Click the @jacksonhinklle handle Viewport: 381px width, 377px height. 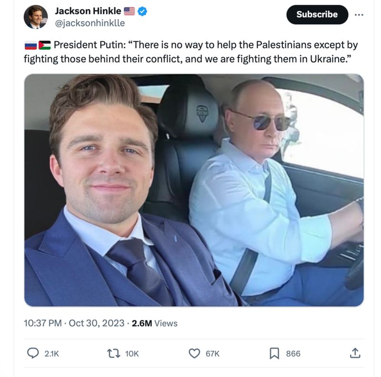click(90, 23)
